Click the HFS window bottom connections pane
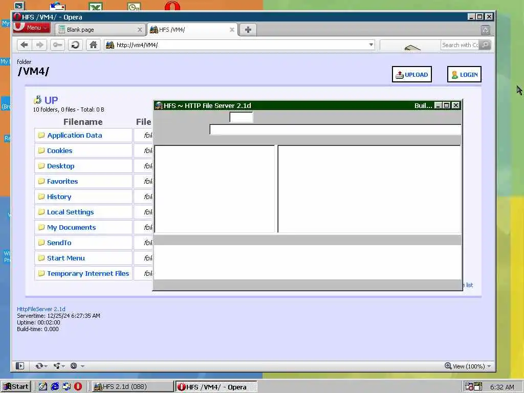 pyautogui.click(x=308, y=263)
